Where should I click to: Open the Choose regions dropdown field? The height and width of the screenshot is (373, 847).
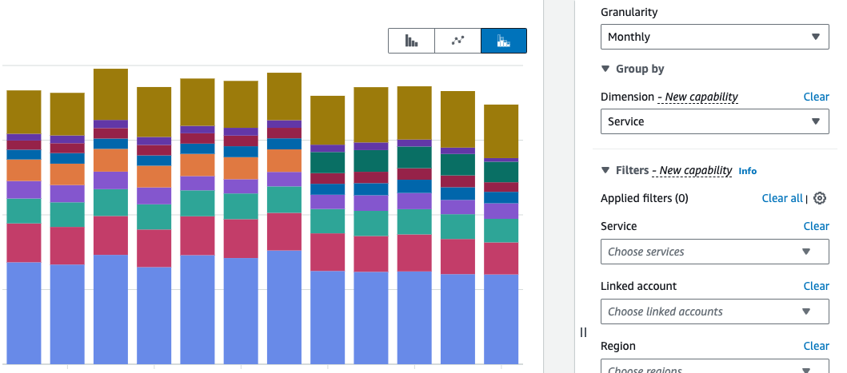[x=715, y=366]
